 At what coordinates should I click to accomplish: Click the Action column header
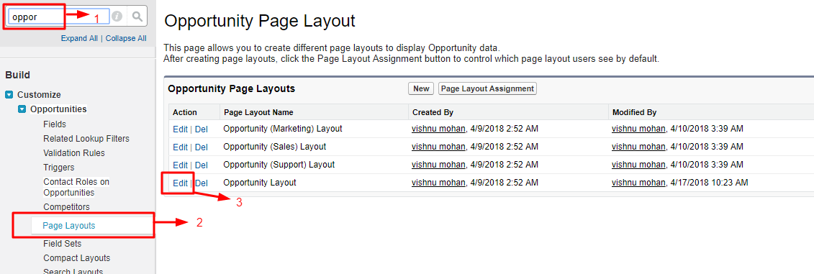click(185, 112)
